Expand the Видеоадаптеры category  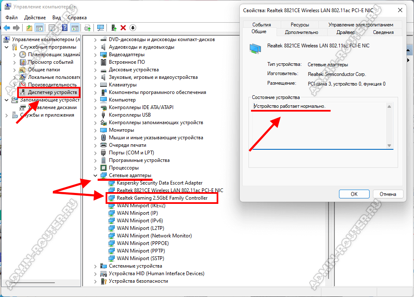95,55
